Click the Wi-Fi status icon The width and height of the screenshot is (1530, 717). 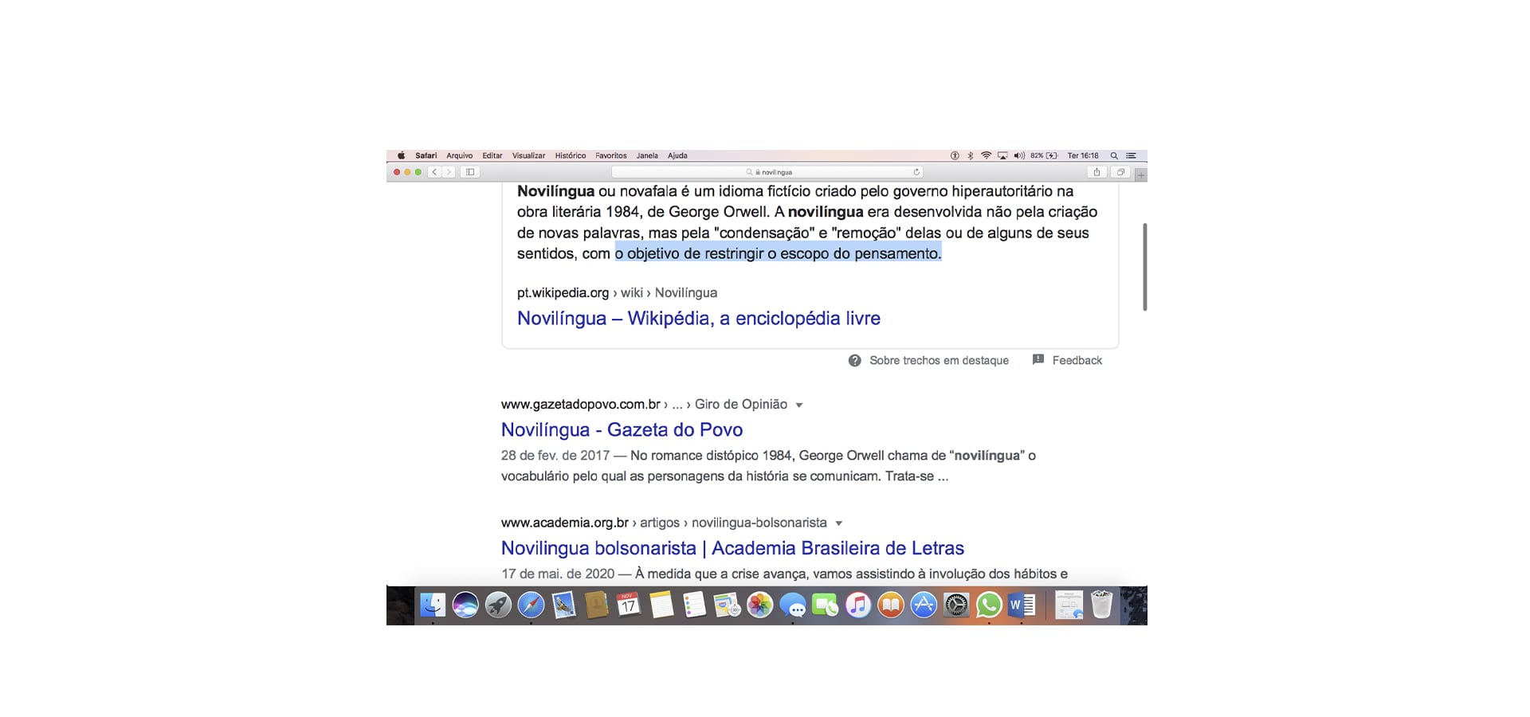[987, 156]
